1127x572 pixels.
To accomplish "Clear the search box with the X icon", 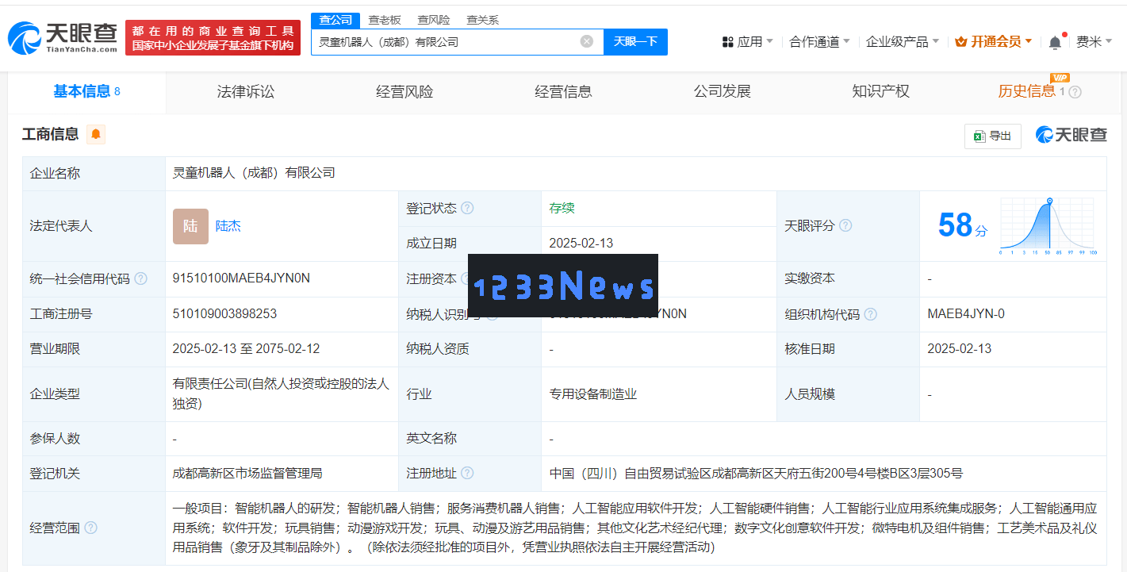I will click(587, 41).
